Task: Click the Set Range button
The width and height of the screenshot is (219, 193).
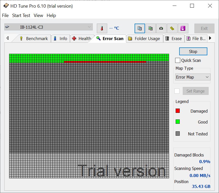Action: 195,91
